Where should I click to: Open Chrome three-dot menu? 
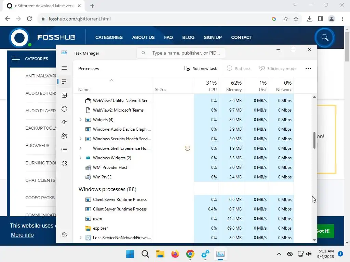[342, 19]
